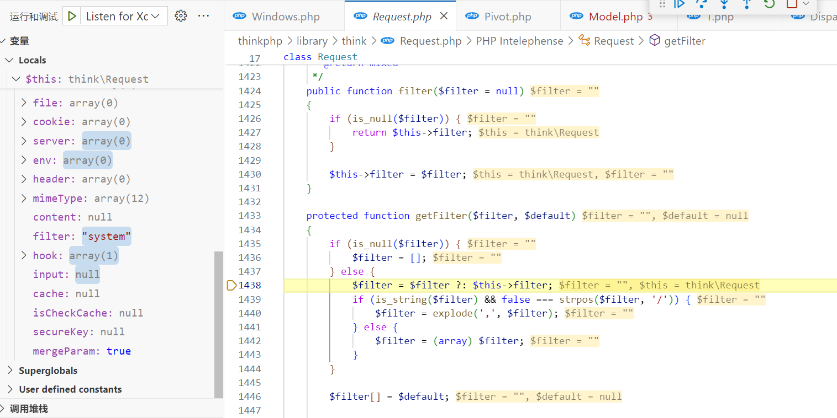This screenshot has height=418, width=837.
Task: Click the PHP icon on Pivot.php tab
Action: [x=472, y=16]
